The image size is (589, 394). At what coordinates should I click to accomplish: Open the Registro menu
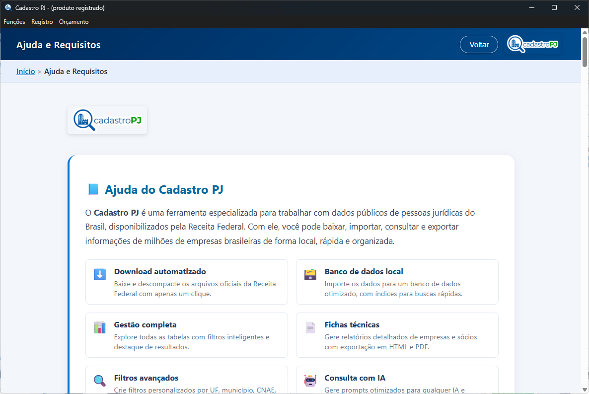click(42, 22)
